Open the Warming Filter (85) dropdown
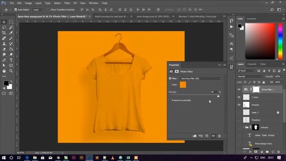Screen dimensions: 286x161 coord(201,79)
